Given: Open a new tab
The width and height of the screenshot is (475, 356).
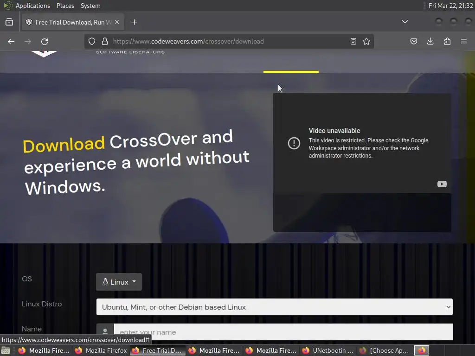Looking at the screenshot, I should click(x=135, y=22).
